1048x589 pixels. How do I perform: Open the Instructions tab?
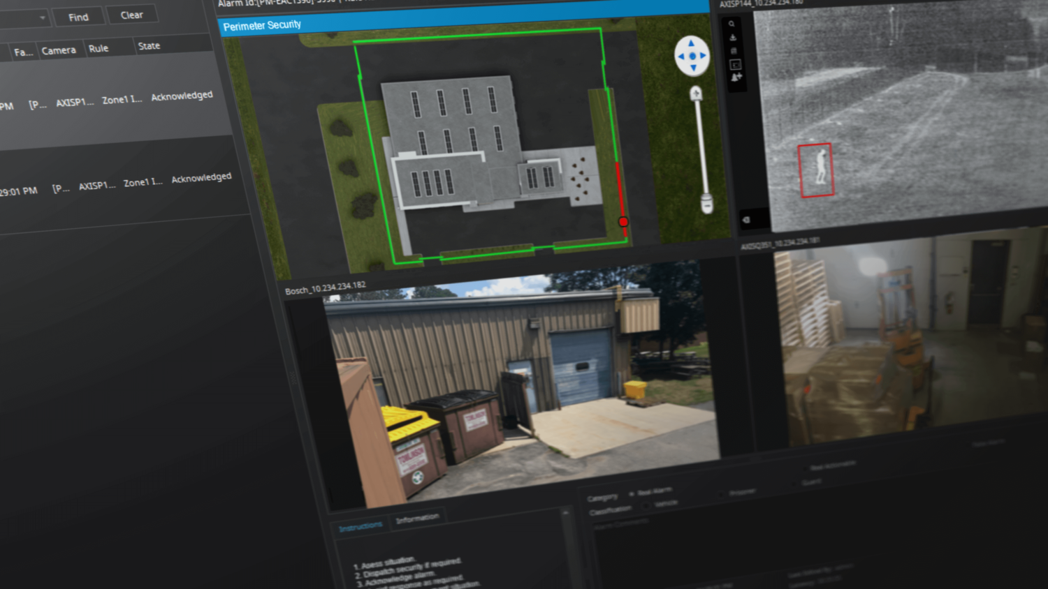(x=361, y=527)
